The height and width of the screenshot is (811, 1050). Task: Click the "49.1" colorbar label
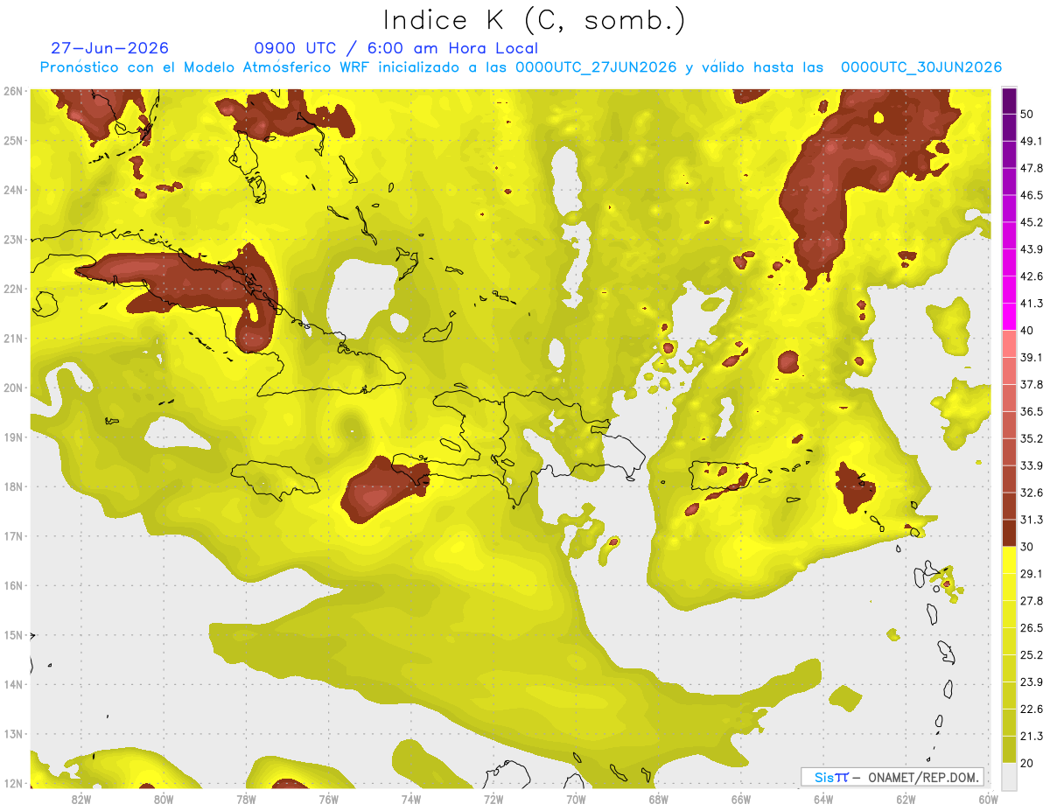(x=1032, y=141)
